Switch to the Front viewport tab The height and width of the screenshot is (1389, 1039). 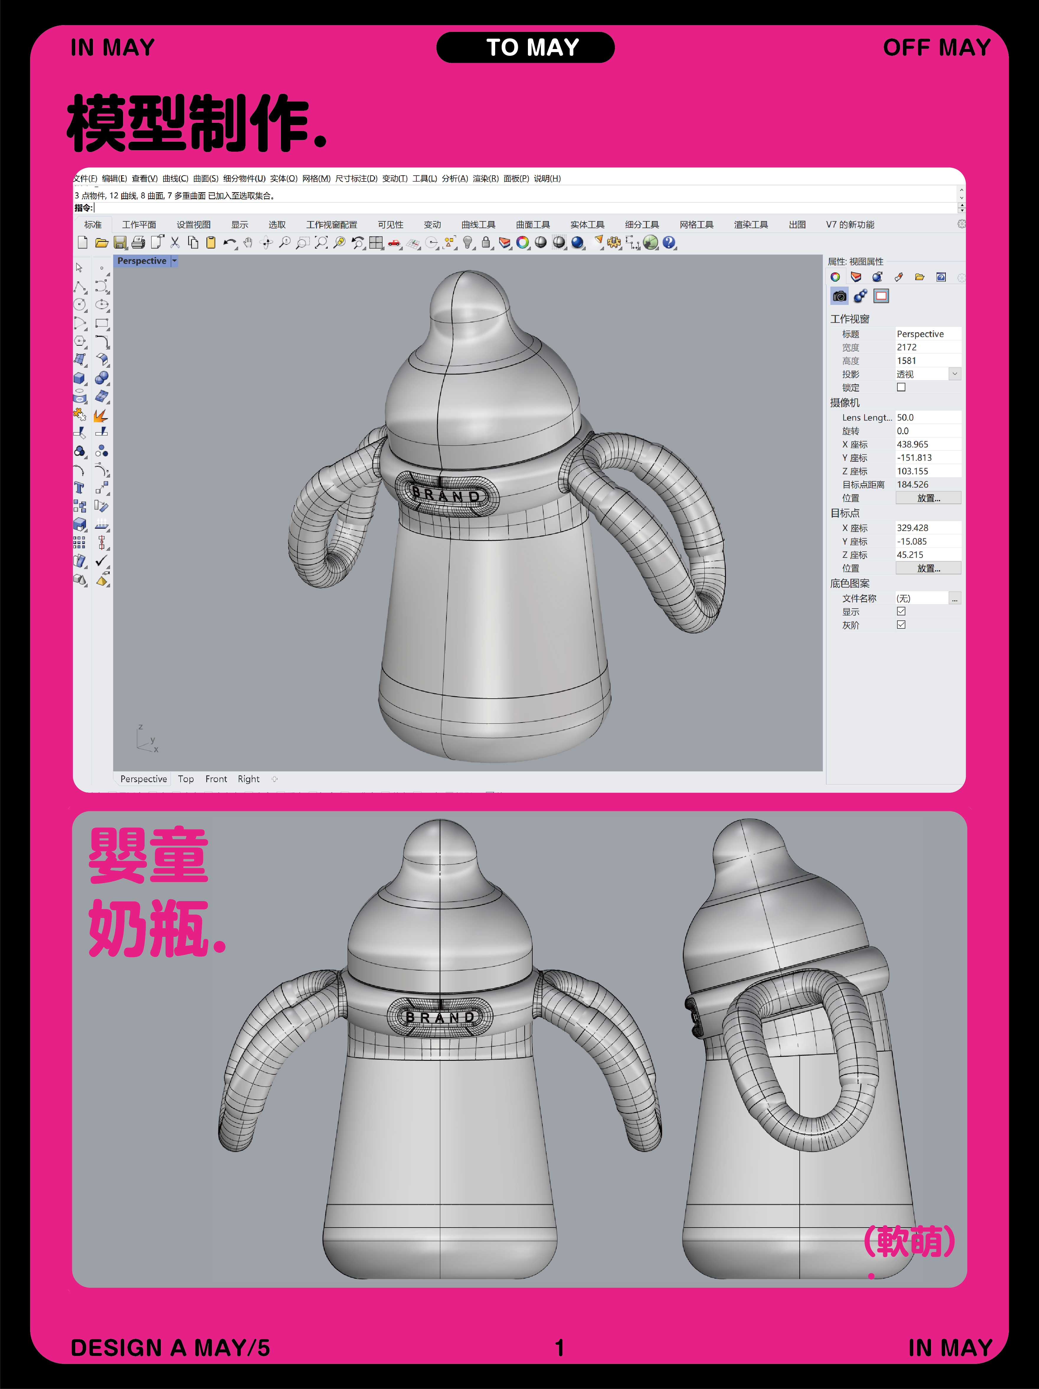click(x=216, y=779)
